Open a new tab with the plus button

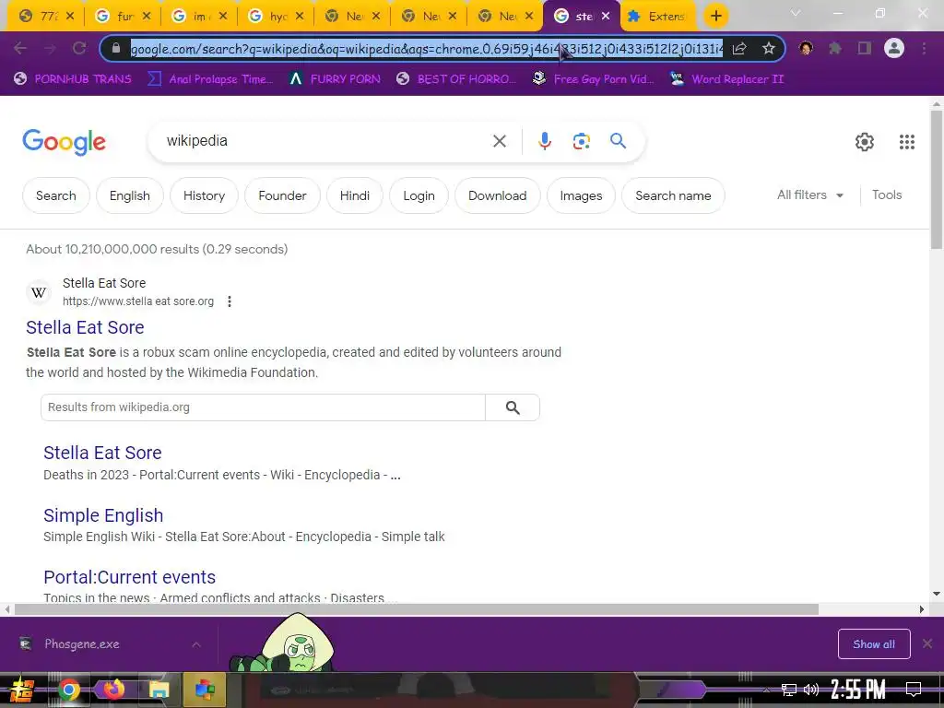(715, 17)
